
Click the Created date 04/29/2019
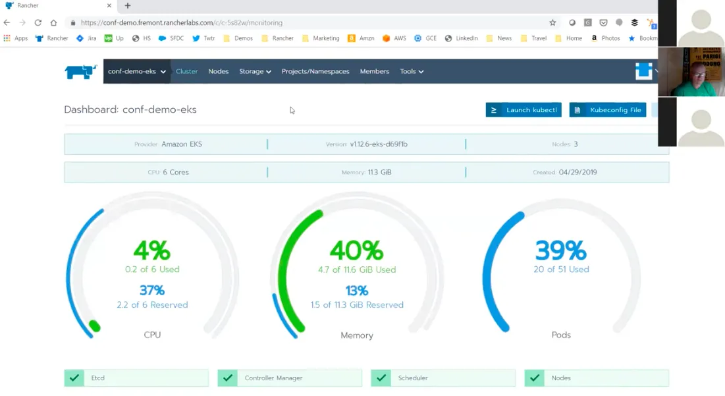pyautogui.click(x=577, y=172)
